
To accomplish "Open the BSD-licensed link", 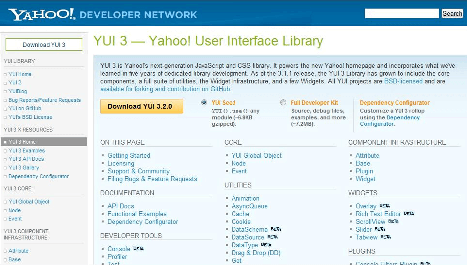I will pos(403,81).
